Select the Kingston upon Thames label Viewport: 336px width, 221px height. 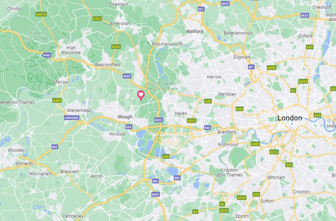point(229,172)
